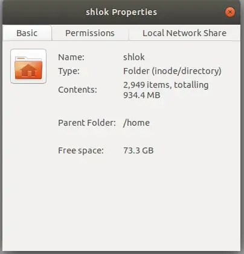
Task: Close the shlok Properties dialog
Action: [230, 12]
